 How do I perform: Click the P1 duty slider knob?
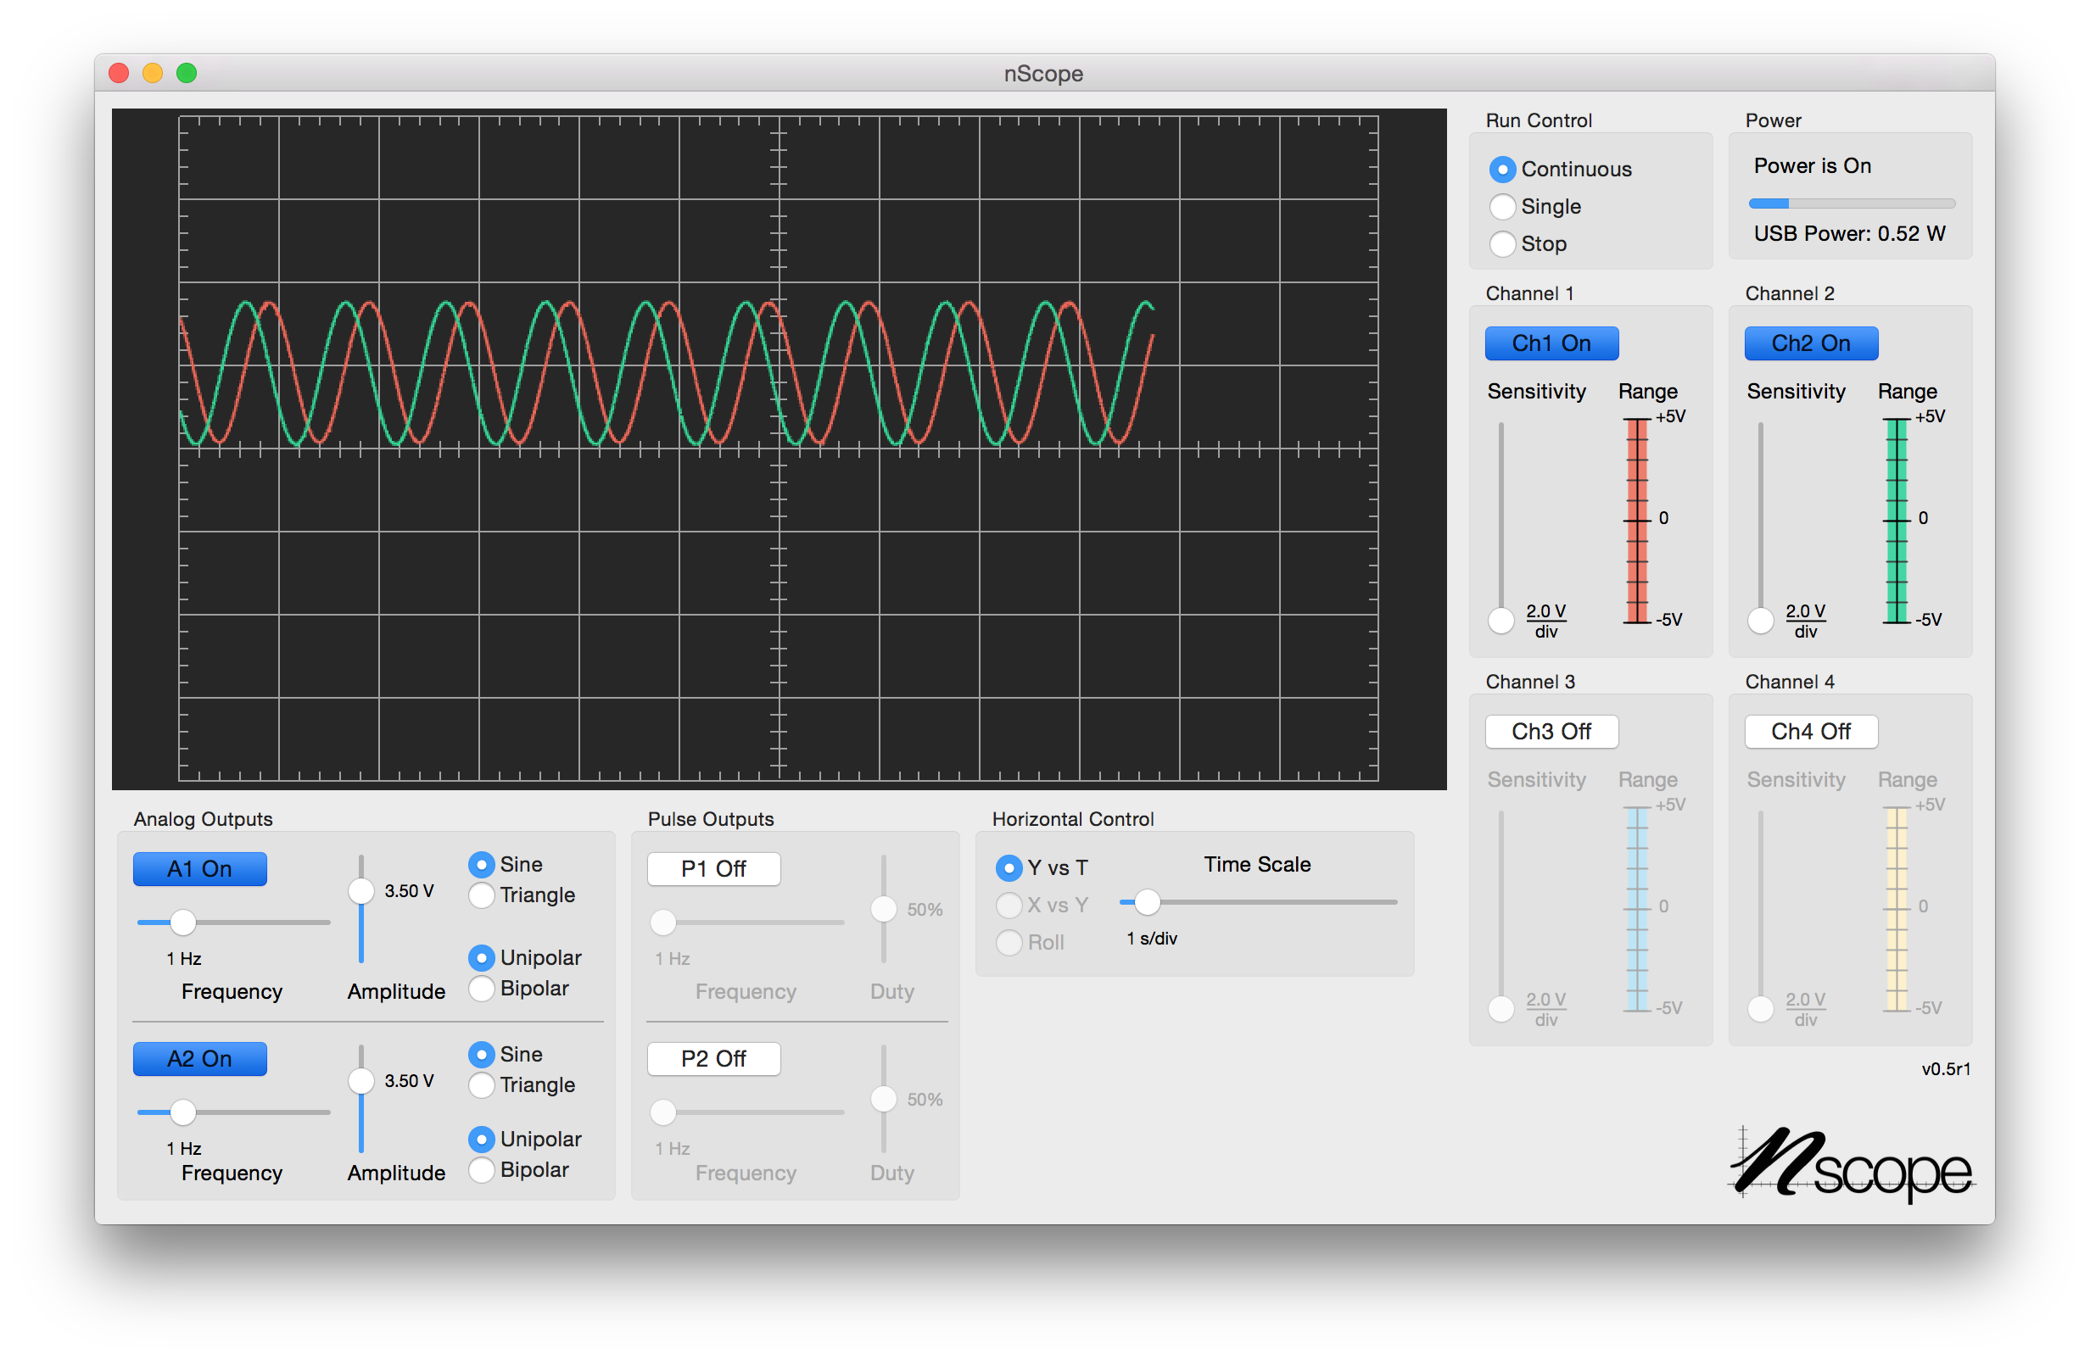pyautogui.click(x=884, y=910)
